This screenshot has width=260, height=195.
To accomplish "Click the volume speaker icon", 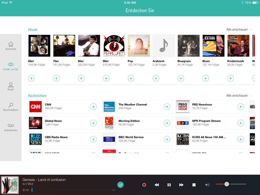I will 207,185.
